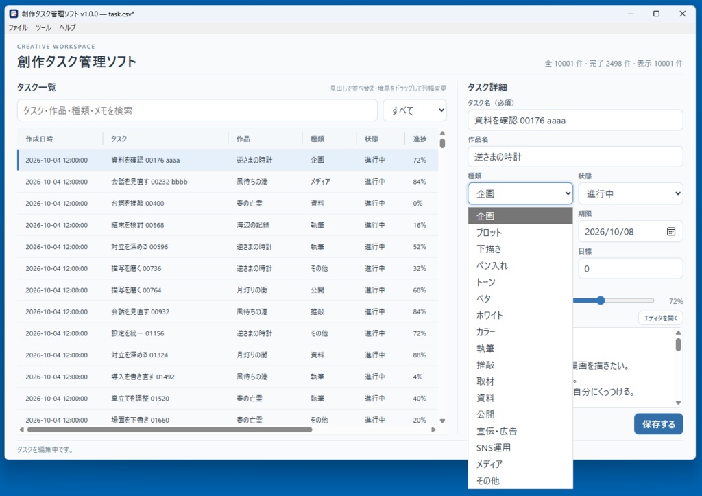Select the highlighted 企画 option in the list
The height and width of the screenshot is (496, 702).
pos(520,216)
